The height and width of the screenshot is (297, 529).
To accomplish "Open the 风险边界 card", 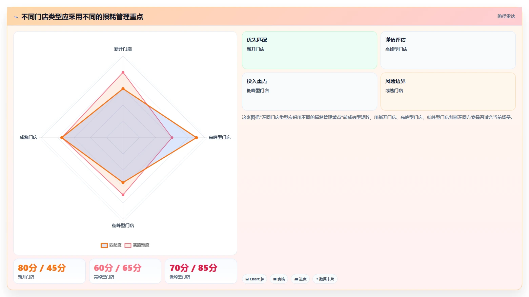I will point(448,92).
